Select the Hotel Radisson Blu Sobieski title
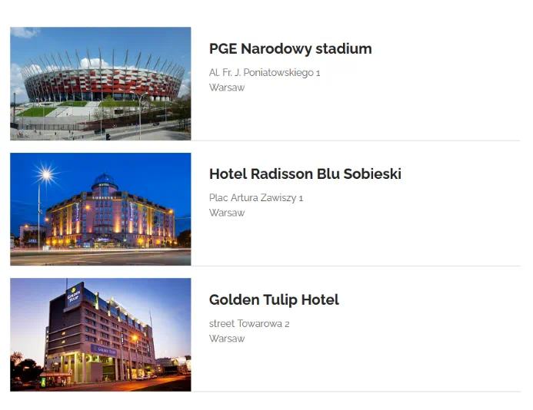 [305, 174]
